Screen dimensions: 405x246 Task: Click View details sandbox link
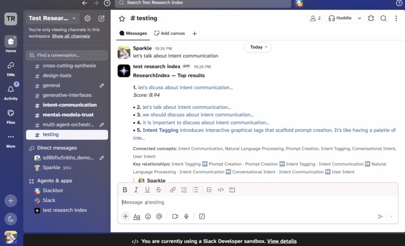[x=282, y=241]
